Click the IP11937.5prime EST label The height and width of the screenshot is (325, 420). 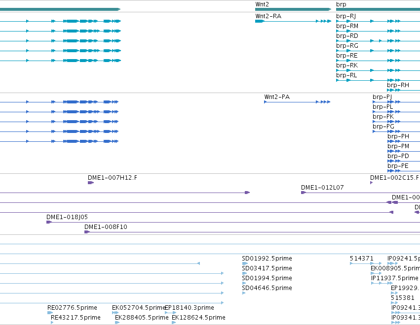(x=394, y=278)
